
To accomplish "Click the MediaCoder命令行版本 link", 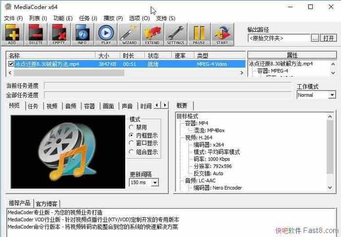I will tap(93, 227).
